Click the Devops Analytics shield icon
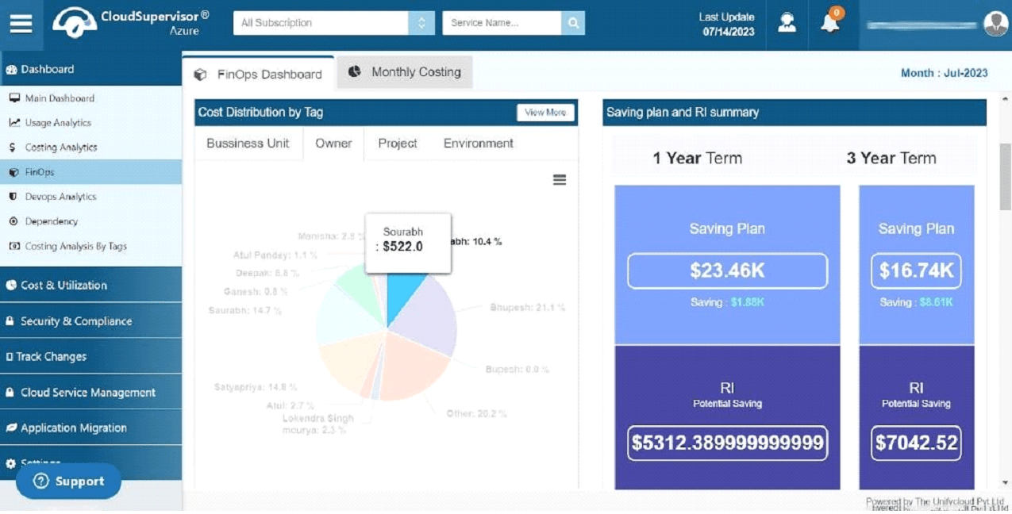This screenshot has height=514, width=1012. coord(13,197)
